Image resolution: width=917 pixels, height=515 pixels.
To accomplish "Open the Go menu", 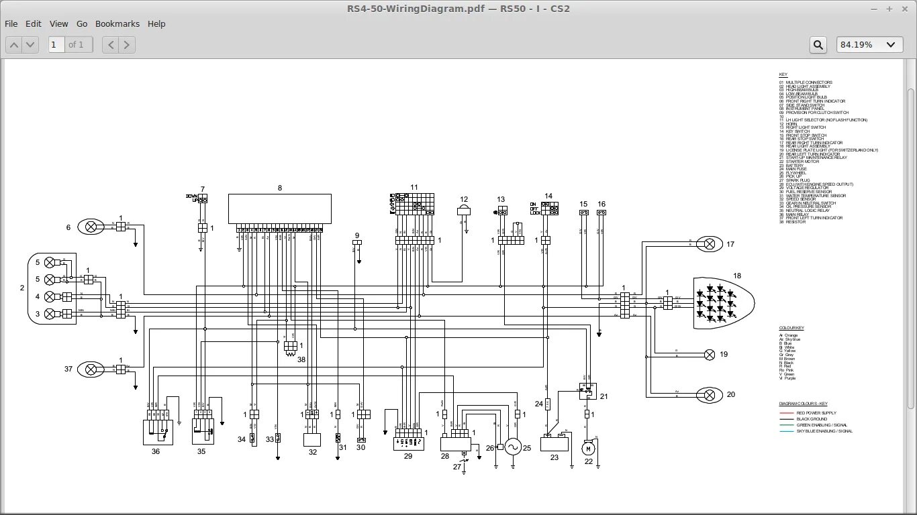I will (82, 23).
